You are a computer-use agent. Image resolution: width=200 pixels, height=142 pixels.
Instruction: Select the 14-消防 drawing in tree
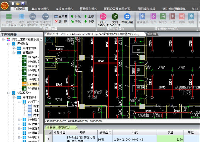point(33,84)
